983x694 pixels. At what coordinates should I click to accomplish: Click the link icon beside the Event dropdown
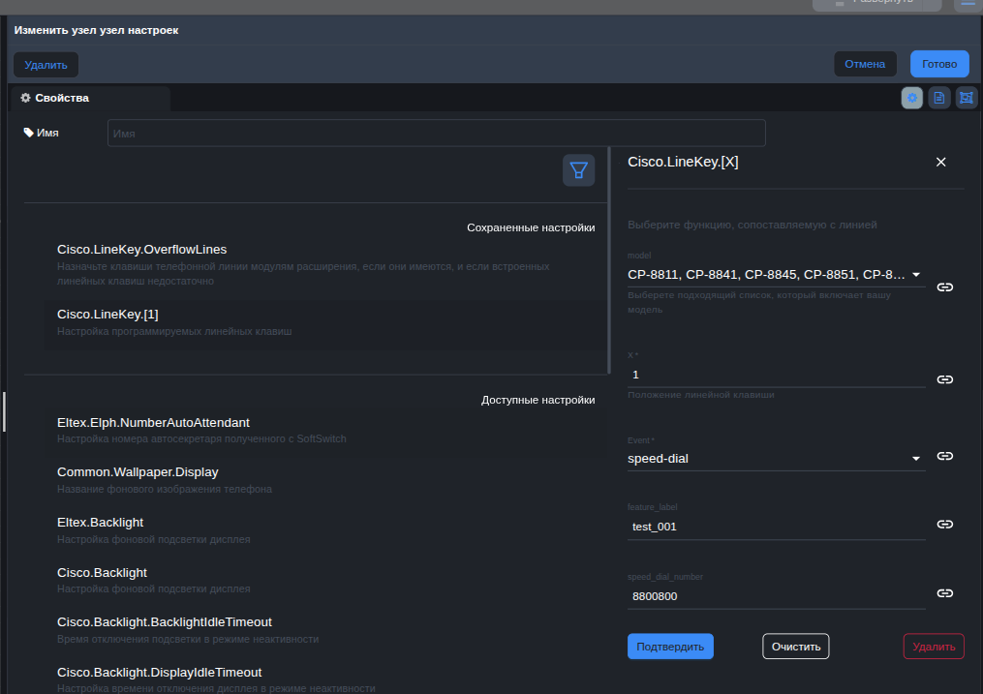click(x=945, y=456)
